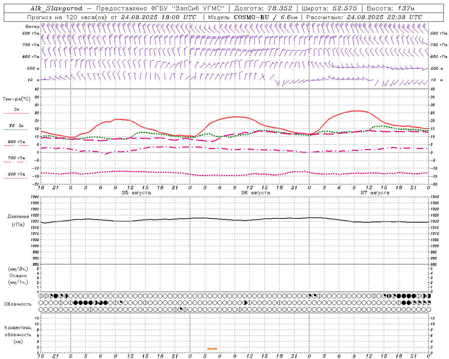Click the dotted 500 гПа temperature legend line
The height and width of the screenshot is (359, 449).
(x=15, y=178)
